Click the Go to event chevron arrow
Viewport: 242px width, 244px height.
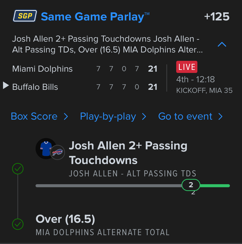[x=220, y=116]
